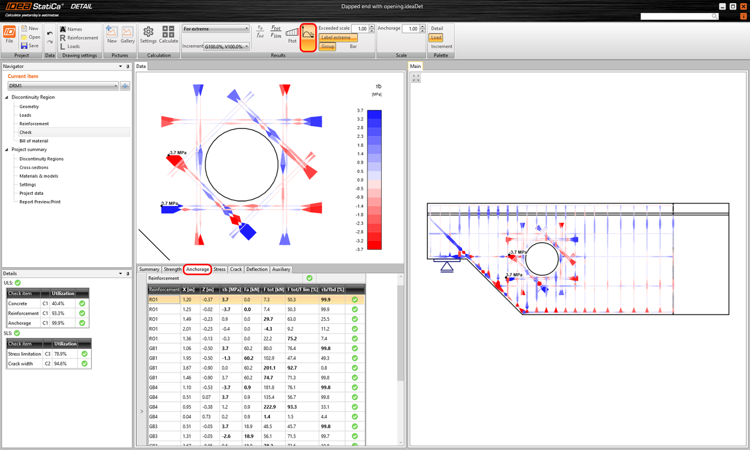The width and height of the screenshot is (750, 450).
Task: Collapse the Discontinuity Region tree node
Action: coord(7,97)
